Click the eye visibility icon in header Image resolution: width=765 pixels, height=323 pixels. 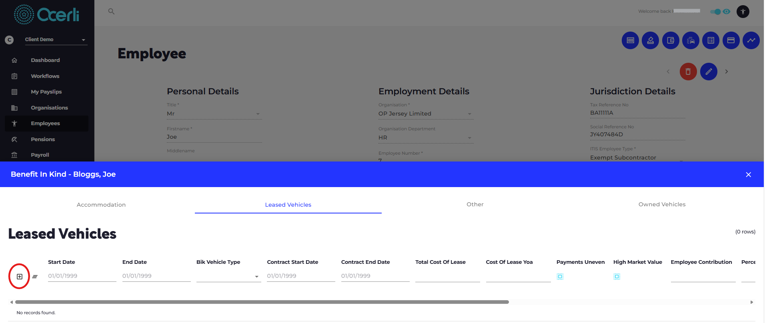click(x=727, y=12)
